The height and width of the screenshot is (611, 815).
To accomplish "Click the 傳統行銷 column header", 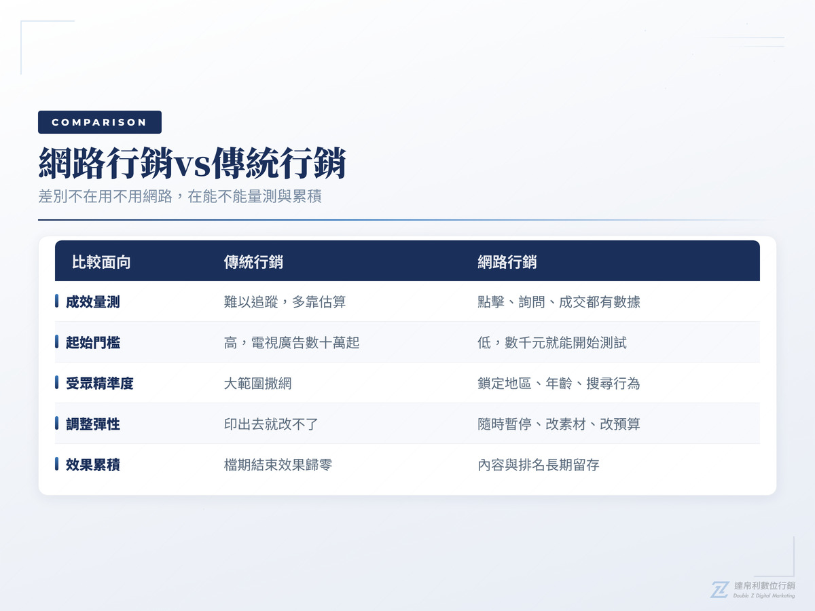I will pyautogui.click(x=253, y=262).
